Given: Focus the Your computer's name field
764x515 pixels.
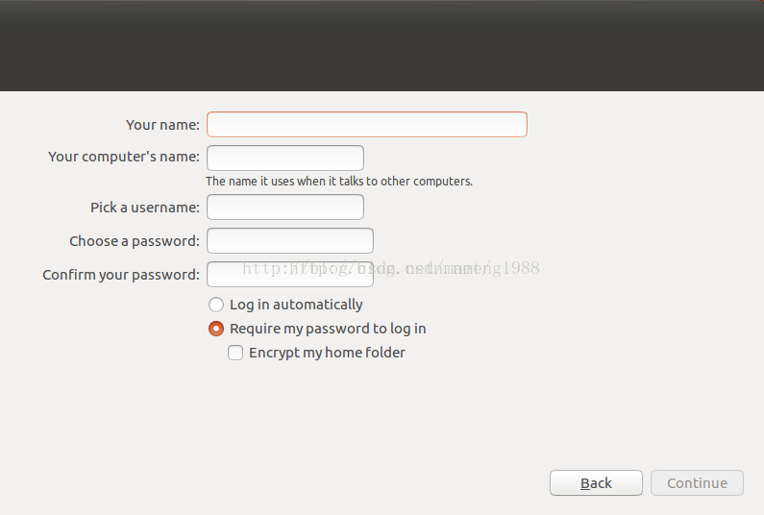Looking at the screenshot, I should click(x=285, y=158).
